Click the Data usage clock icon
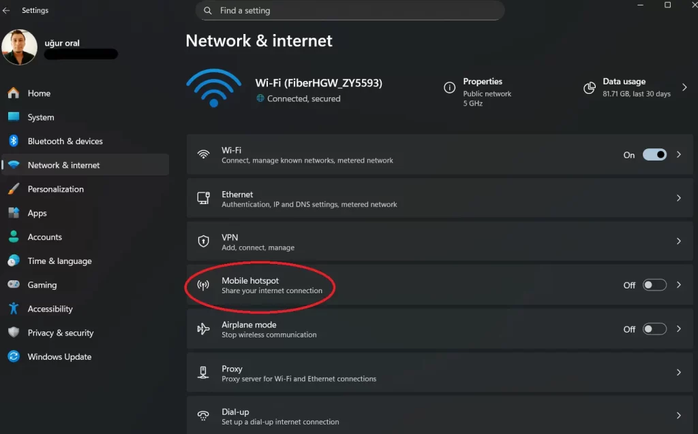The height and width of the screenshot is (434, 698). pos(589,88)
